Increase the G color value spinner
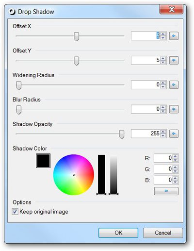Image resolution: width=194 pixels, height=251 pixels. (x=175, y=167)
